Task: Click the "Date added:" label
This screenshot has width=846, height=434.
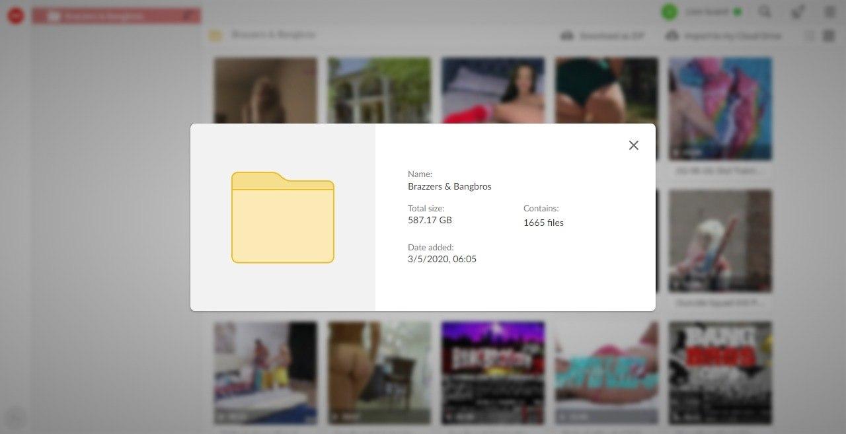Action: pyautogui.click(x=430, y=247)
